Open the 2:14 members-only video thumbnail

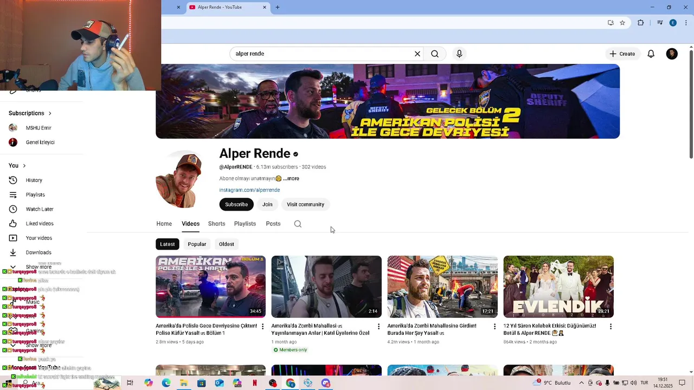click(326, 287)
